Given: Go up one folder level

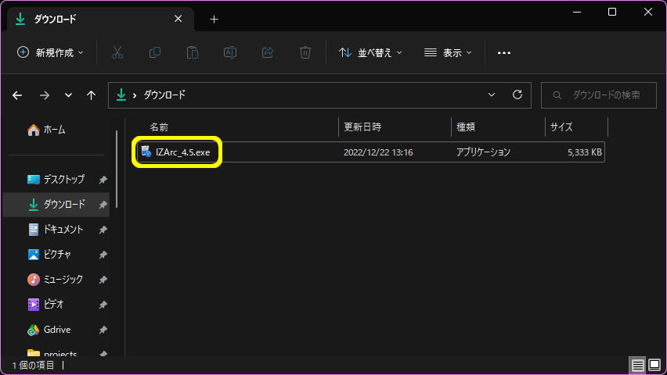Looking at the screenshot, I should (91, 95).
